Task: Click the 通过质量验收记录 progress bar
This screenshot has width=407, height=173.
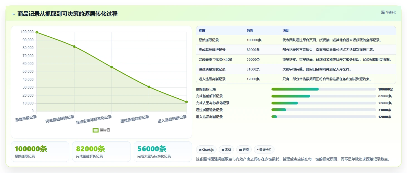Action: coord(323,110)
